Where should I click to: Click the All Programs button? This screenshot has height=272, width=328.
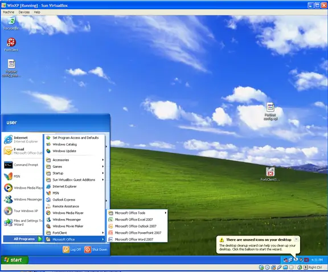tap(23, 239)
